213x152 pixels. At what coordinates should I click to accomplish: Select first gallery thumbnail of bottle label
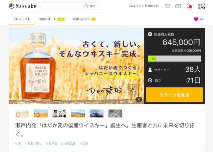[22, 113]
